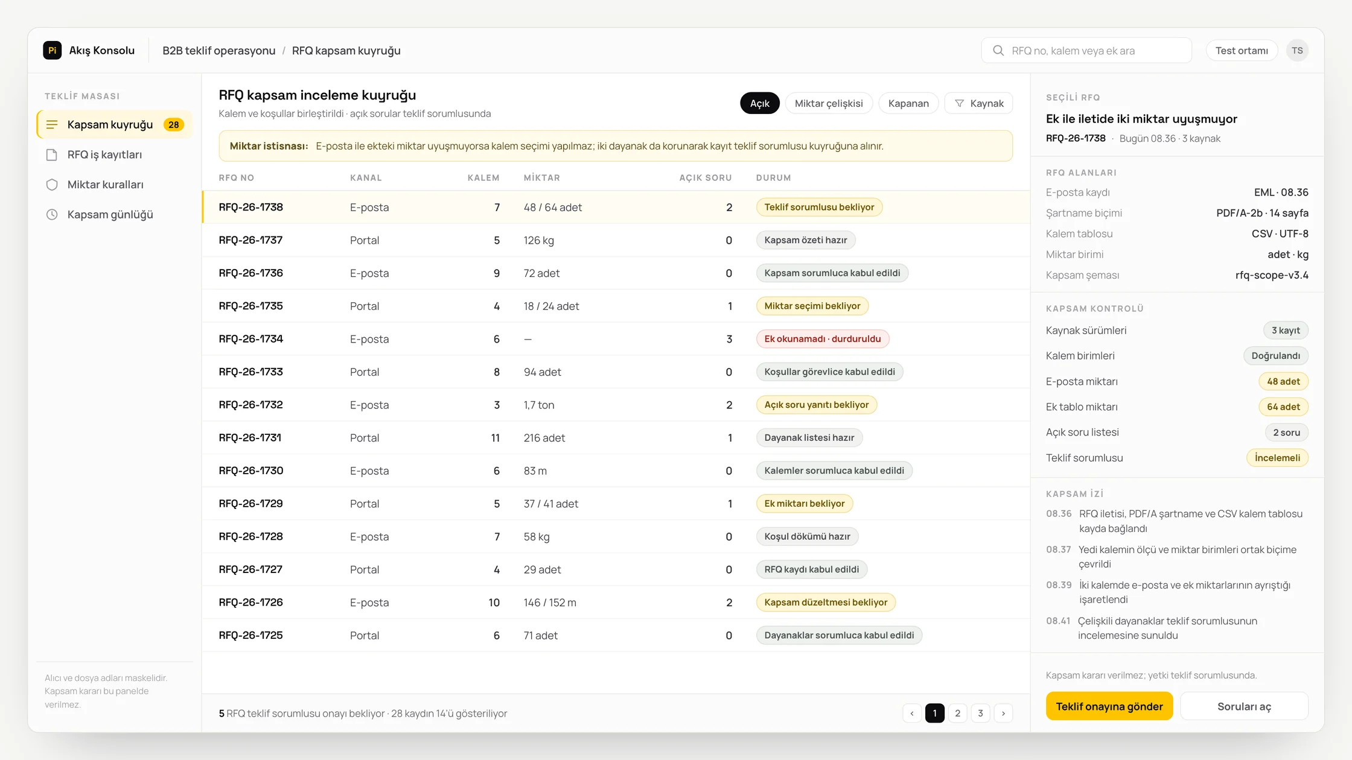Open RFQ iş kayıtları in sidebar

click(x=115, y=155)
